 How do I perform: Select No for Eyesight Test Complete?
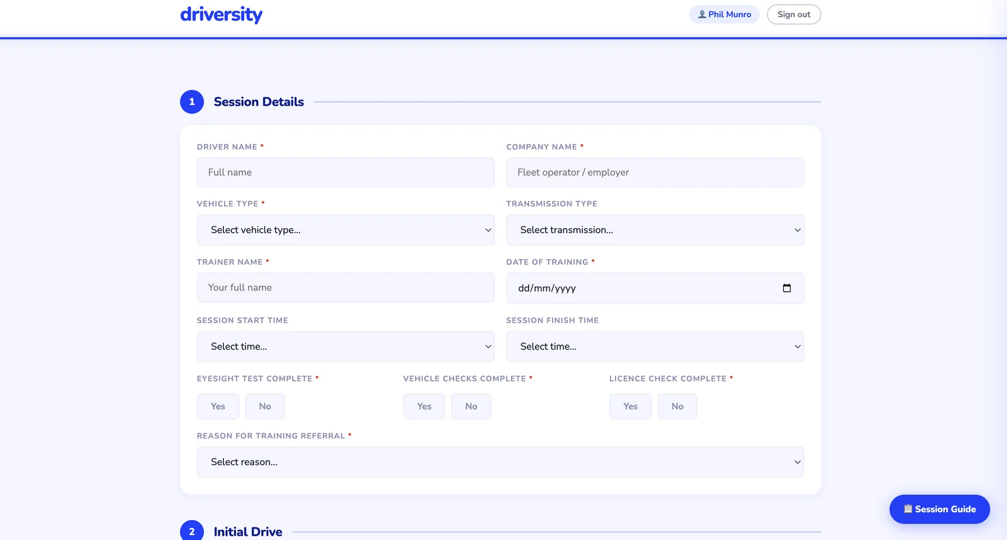click(265, 406)
